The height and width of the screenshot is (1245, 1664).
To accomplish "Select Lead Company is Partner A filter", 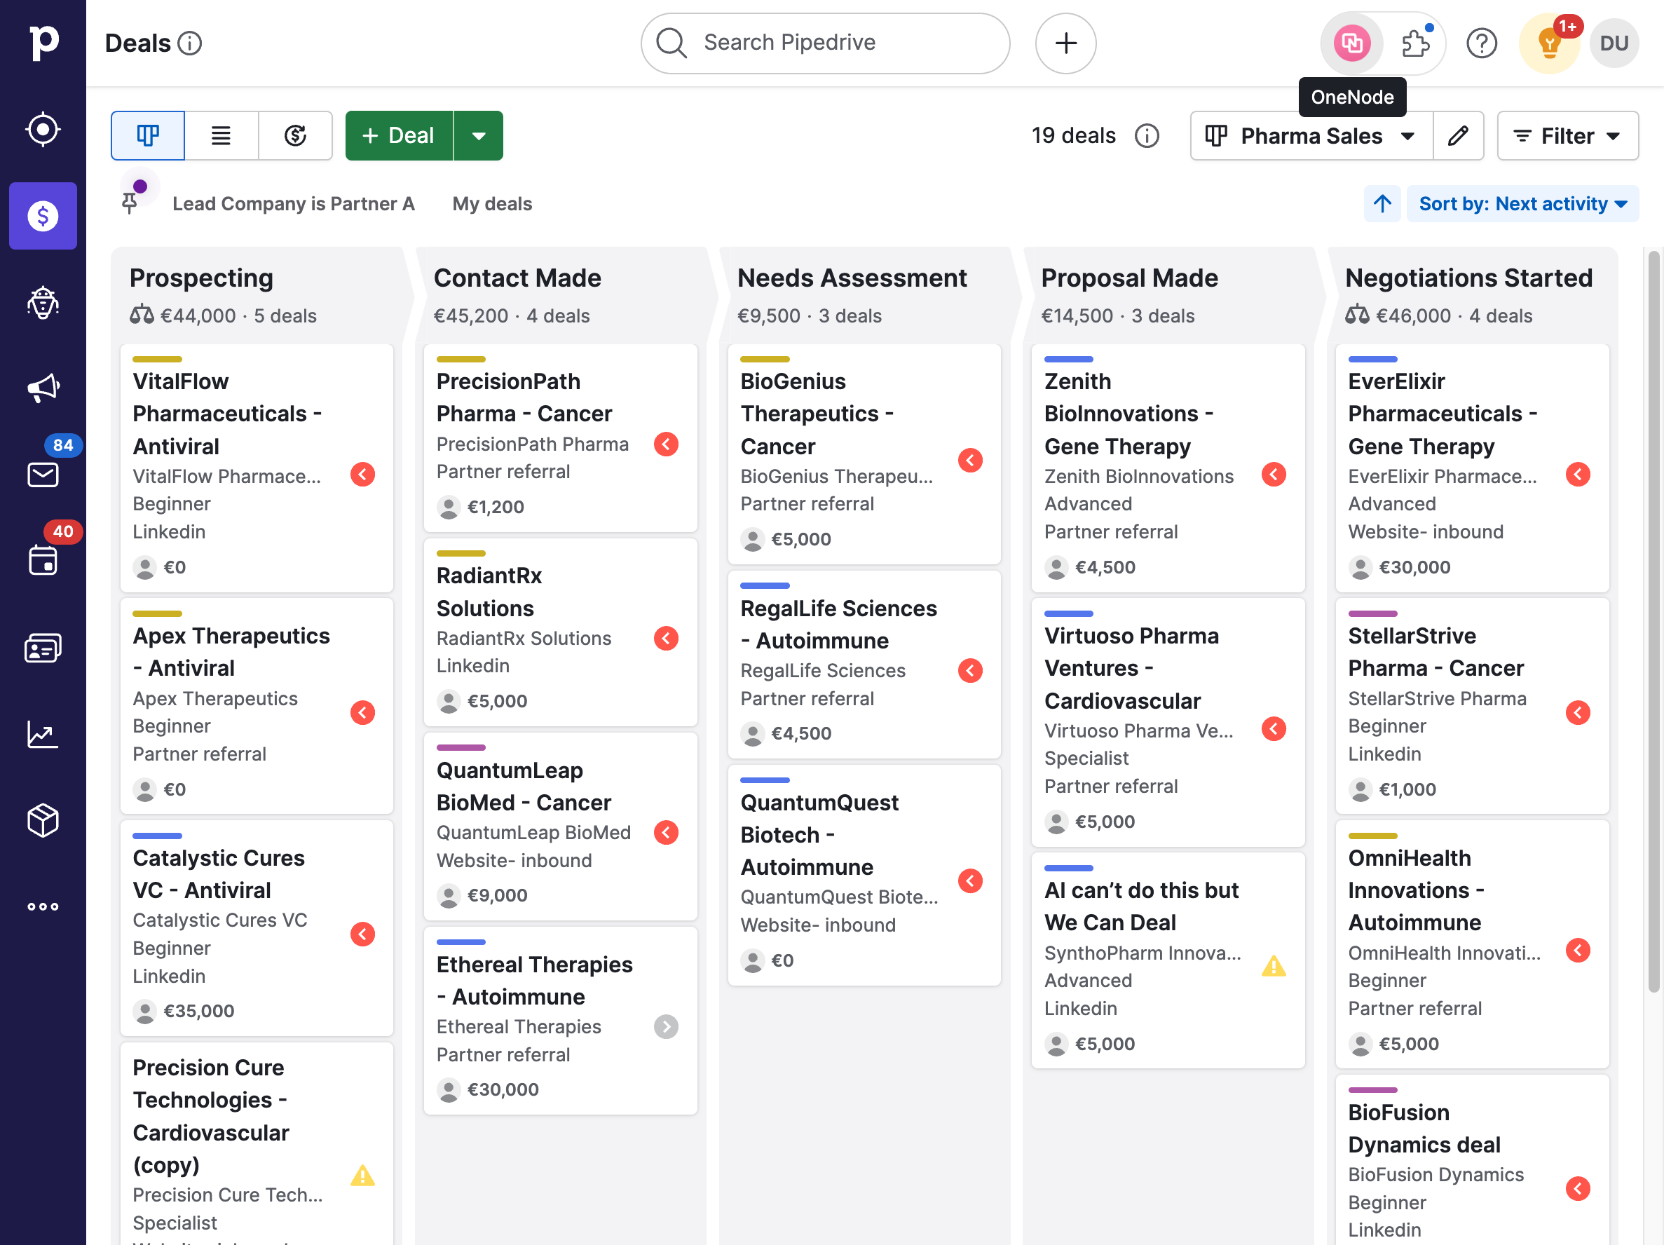I will (294, 204).
